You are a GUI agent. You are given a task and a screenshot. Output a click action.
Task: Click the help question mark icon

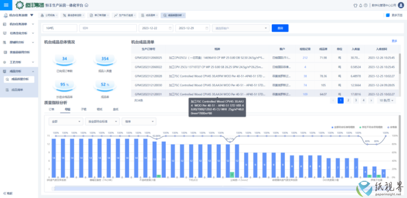click(366, 5)
